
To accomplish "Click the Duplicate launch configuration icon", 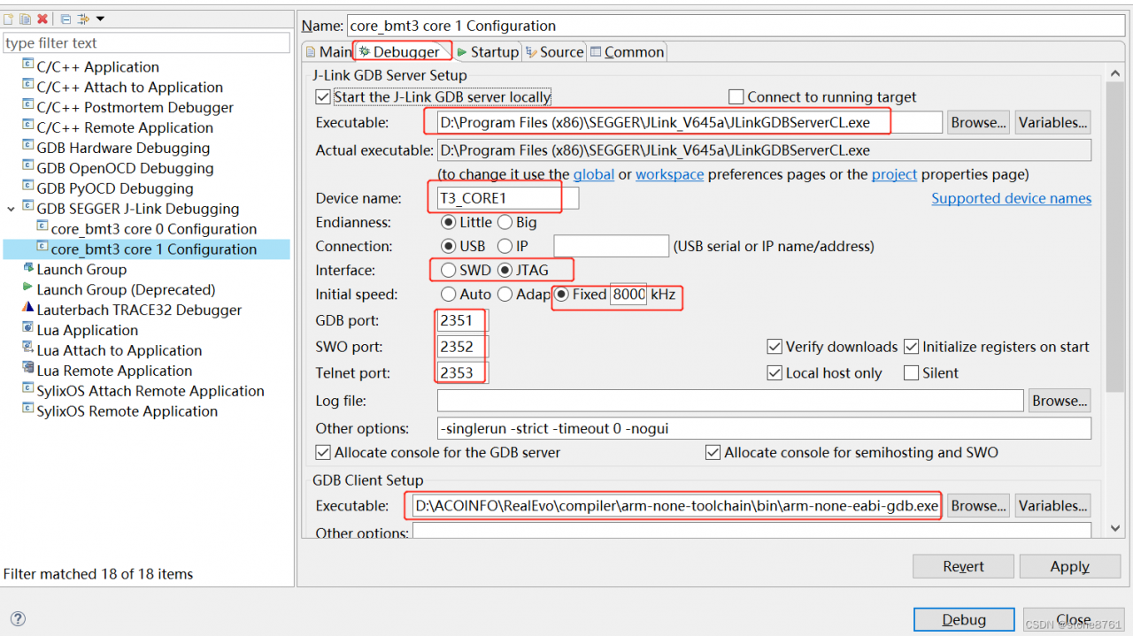I will [26, 19].
